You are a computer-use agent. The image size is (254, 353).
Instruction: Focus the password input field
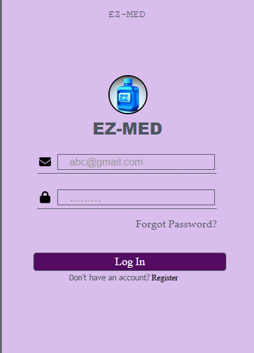pos(136,198)
